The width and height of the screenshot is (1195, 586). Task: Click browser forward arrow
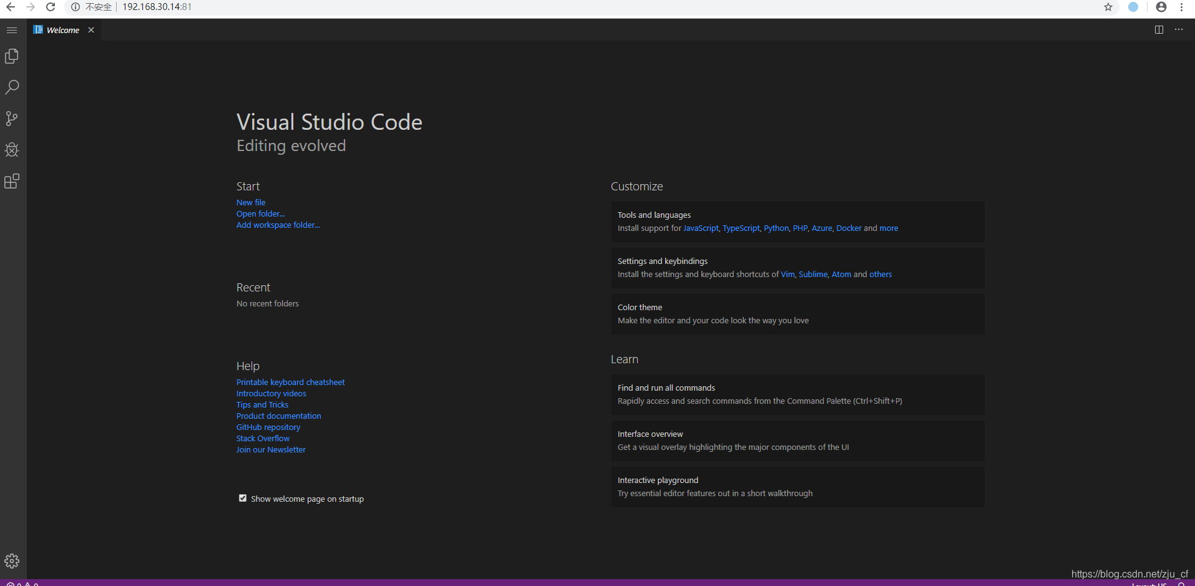(31, 7)
